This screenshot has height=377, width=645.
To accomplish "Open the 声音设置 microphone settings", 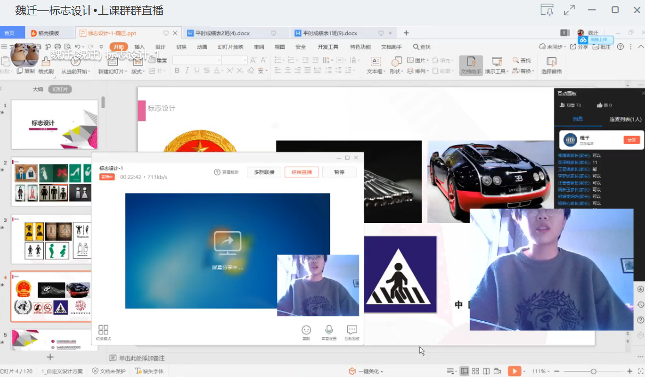I will (329, 330).
